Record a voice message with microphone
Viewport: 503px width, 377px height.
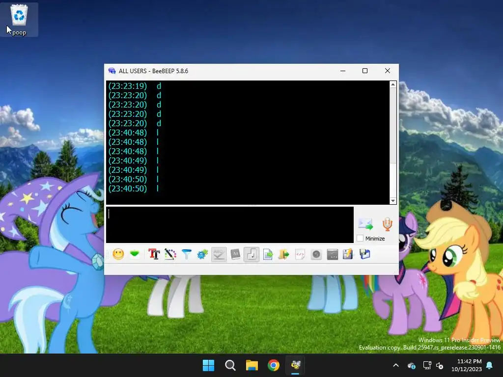(387, 224)
